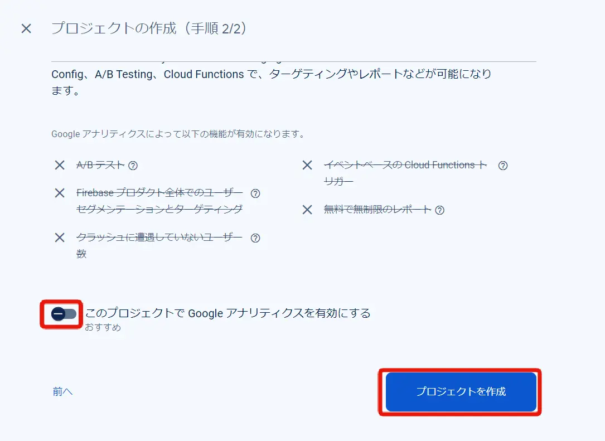The image size is (605, 441).
Task: Click the Google アナリティクスを有効にする label
Action: pos(228,313)
